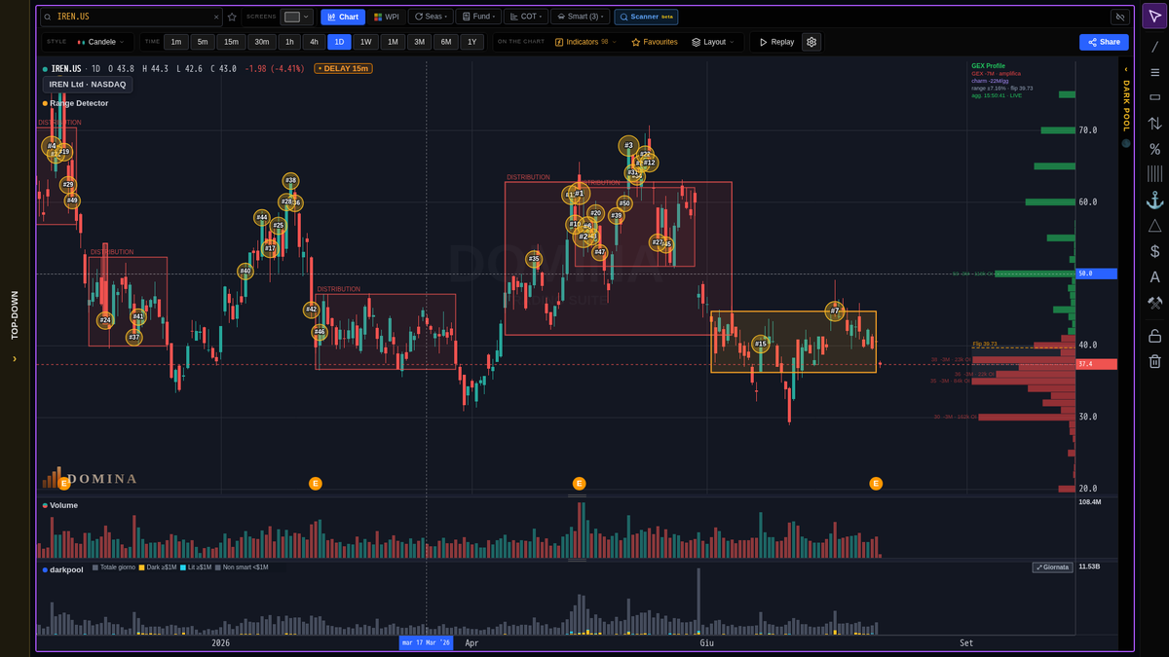Select the 4h timeframe
Screen dimensions: 1169x657
[x=314, y=42]
